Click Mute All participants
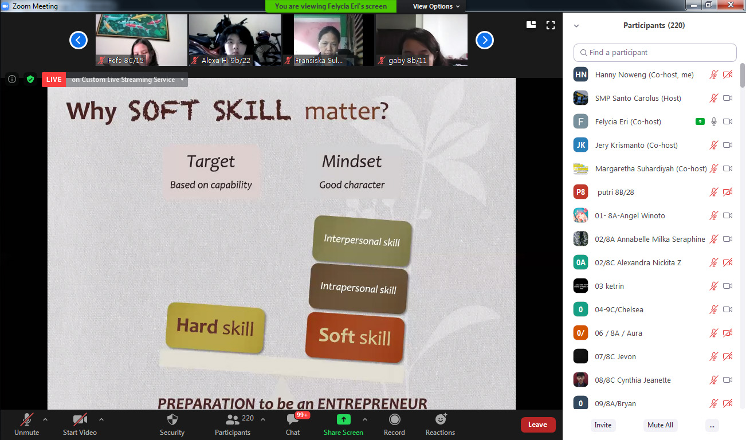The width and height of the screenshot is (746, 440). click(660, 425)
